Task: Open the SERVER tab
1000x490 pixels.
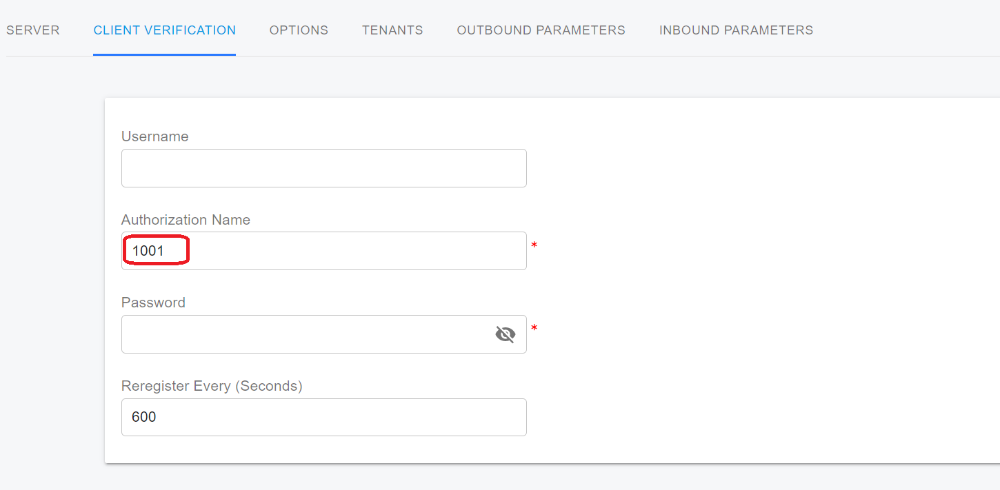Action: tap(33, 30)
